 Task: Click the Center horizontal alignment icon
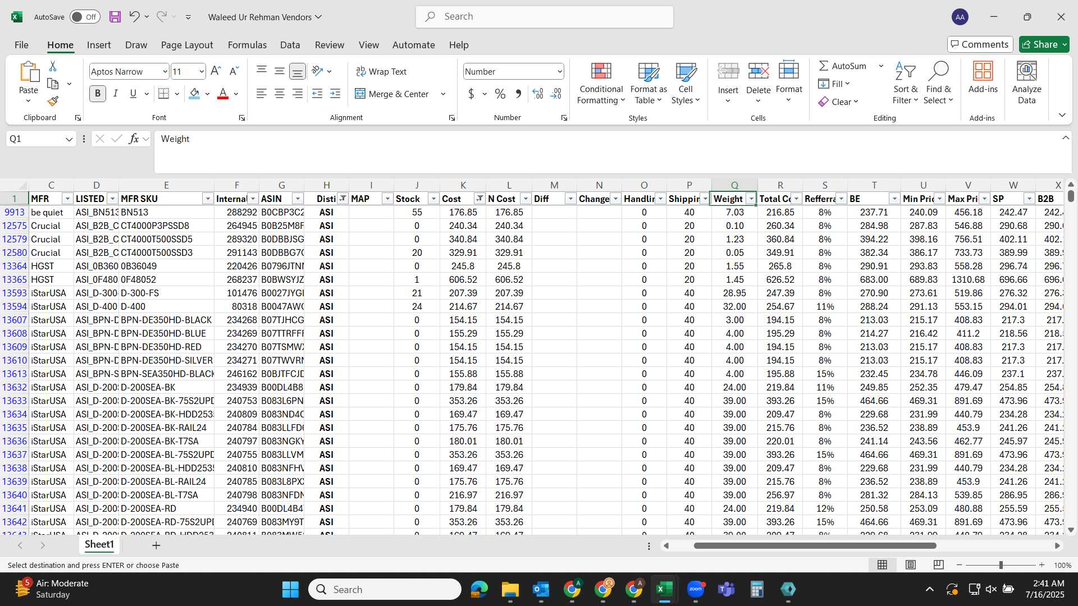[x=280, y=94]
